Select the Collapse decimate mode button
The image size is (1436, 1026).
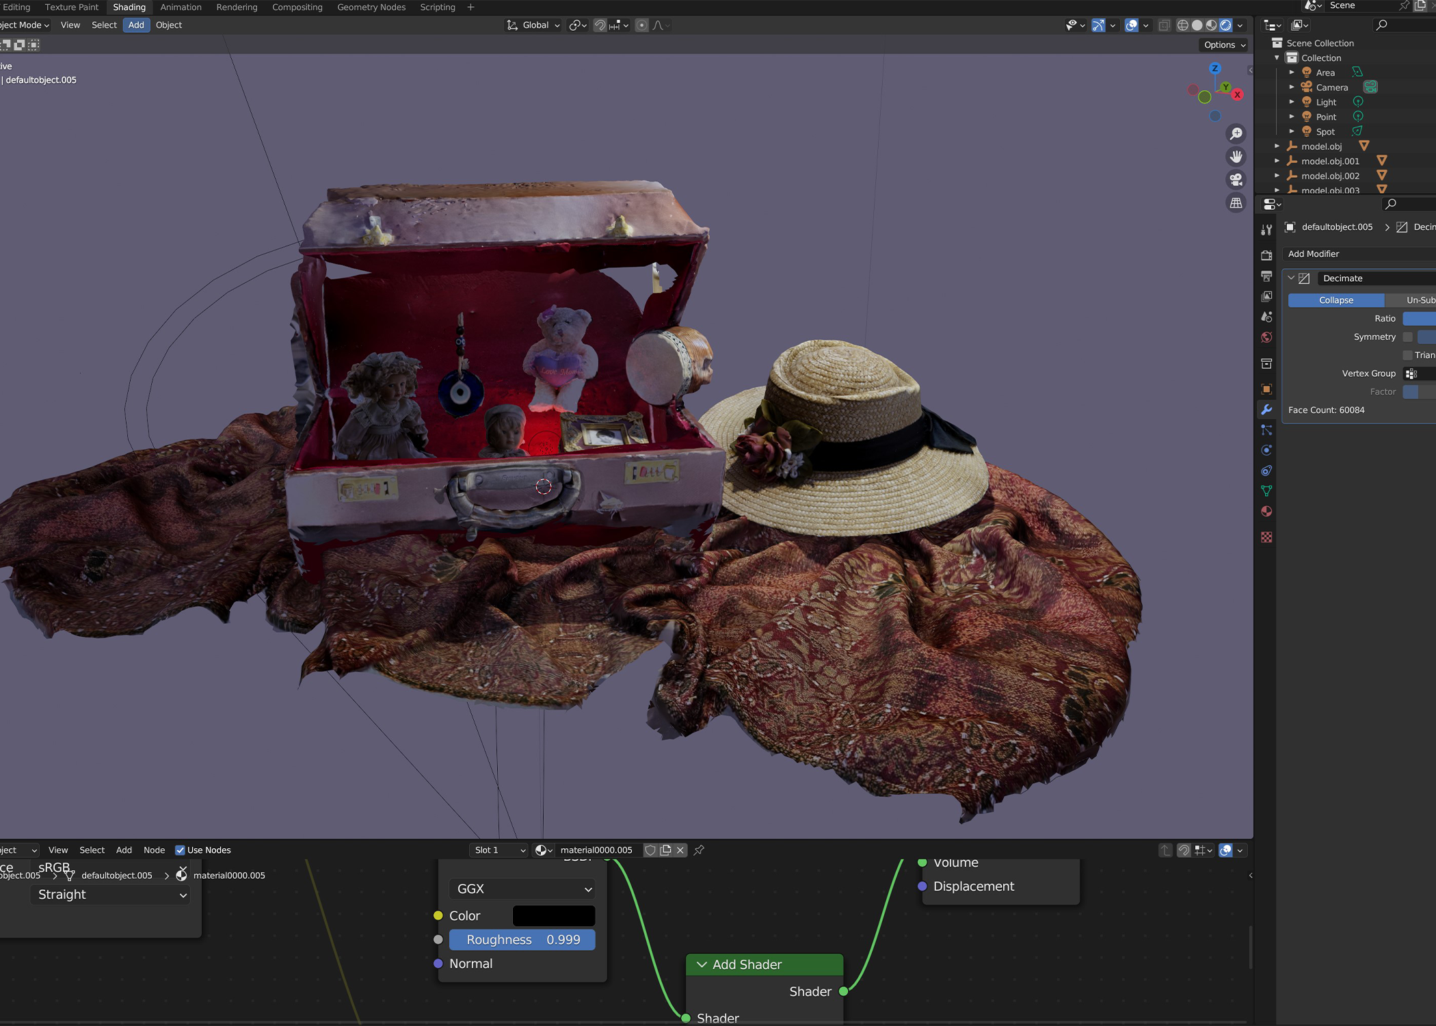point(1335,300)
